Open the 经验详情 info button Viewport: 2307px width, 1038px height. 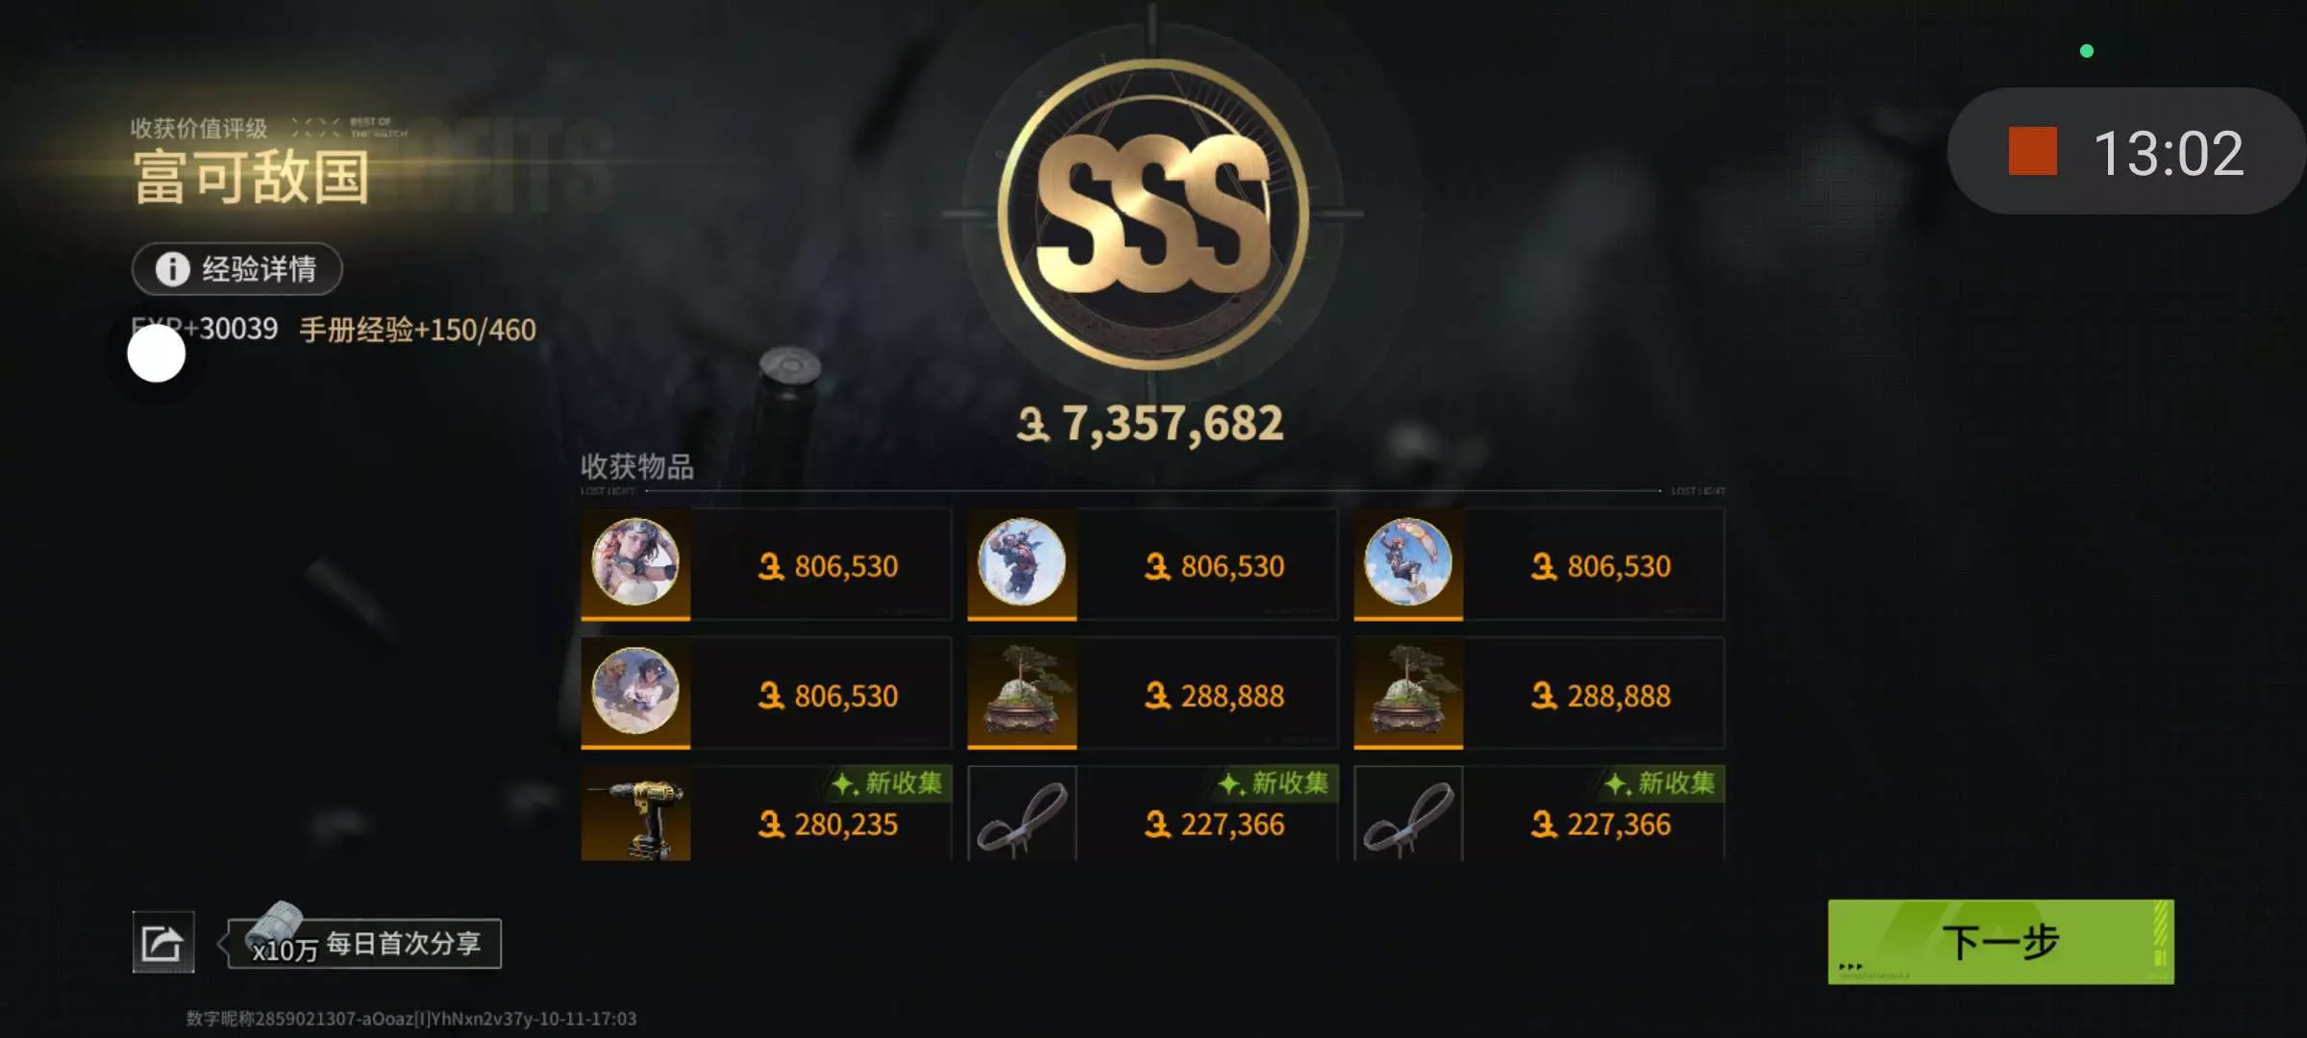[x=236, y=269]
